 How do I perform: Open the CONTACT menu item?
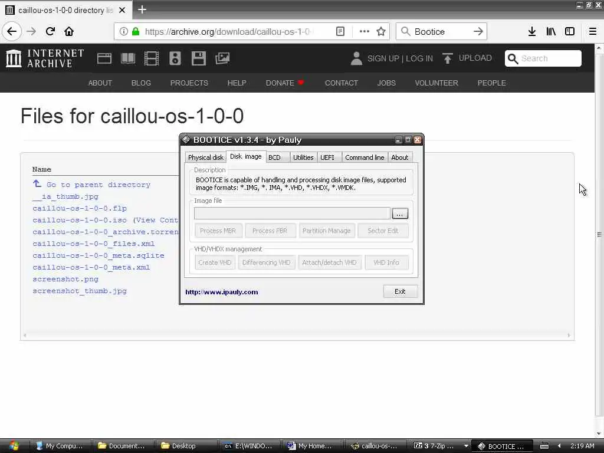click(x=342, y=83)
